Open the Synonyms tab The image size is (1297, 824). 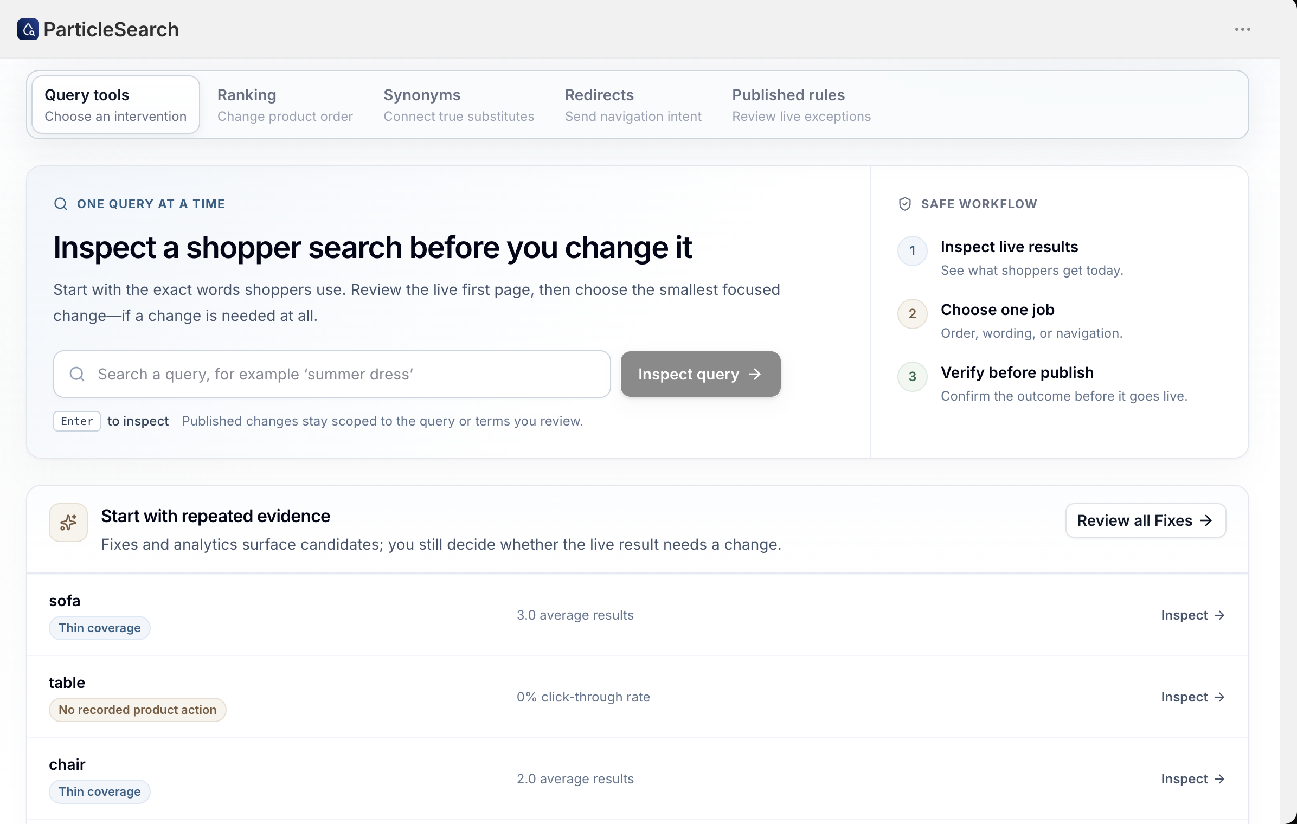click(x=459, y=105)
